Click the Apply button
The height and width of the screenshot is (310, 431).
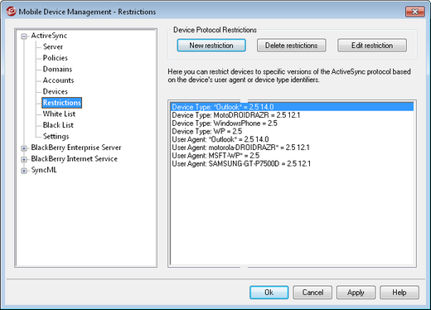pyautogui.click(x=356, y=293)
